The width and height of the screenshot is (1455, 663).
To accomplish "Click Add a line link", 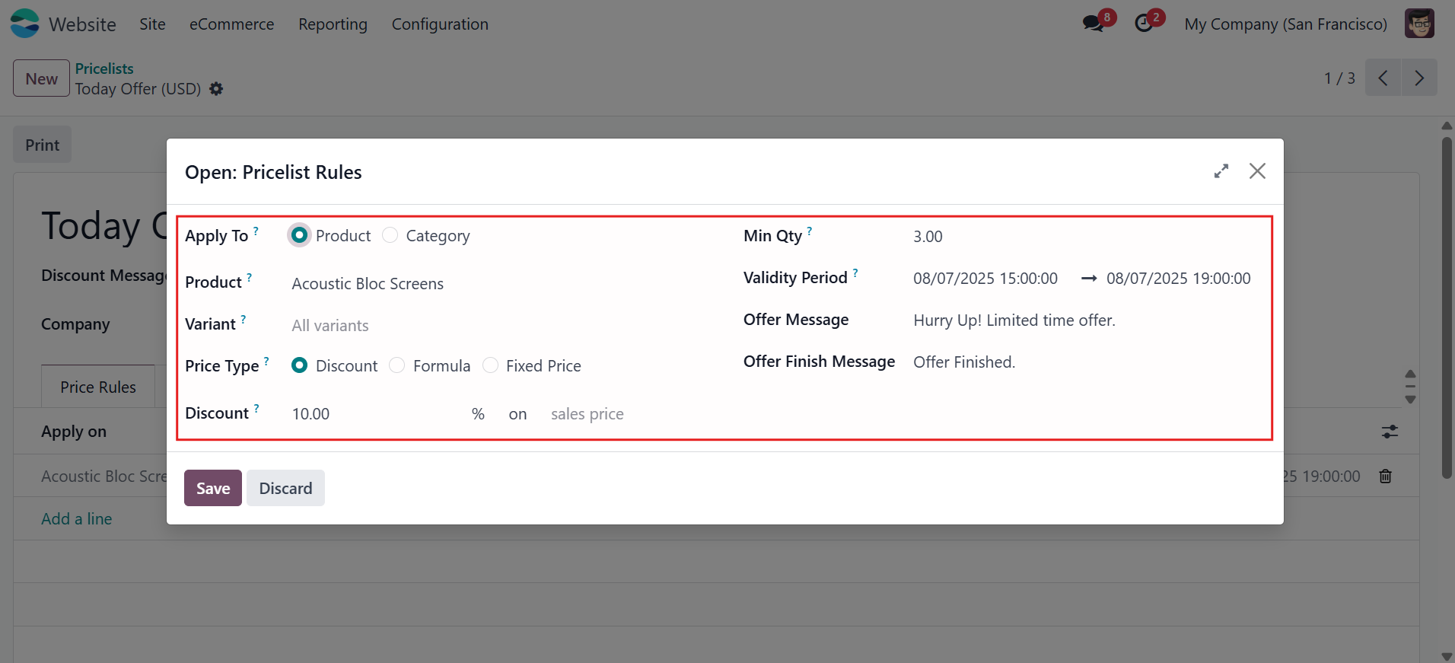I will pos(77,519).
